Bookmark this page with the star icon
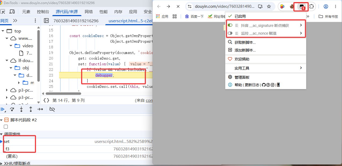 coord(269,6)
